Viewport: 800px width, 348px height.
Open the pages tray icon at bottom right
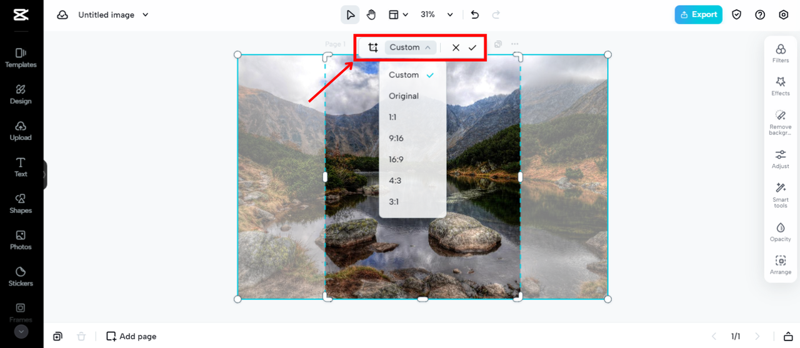[x=788, y=336]
